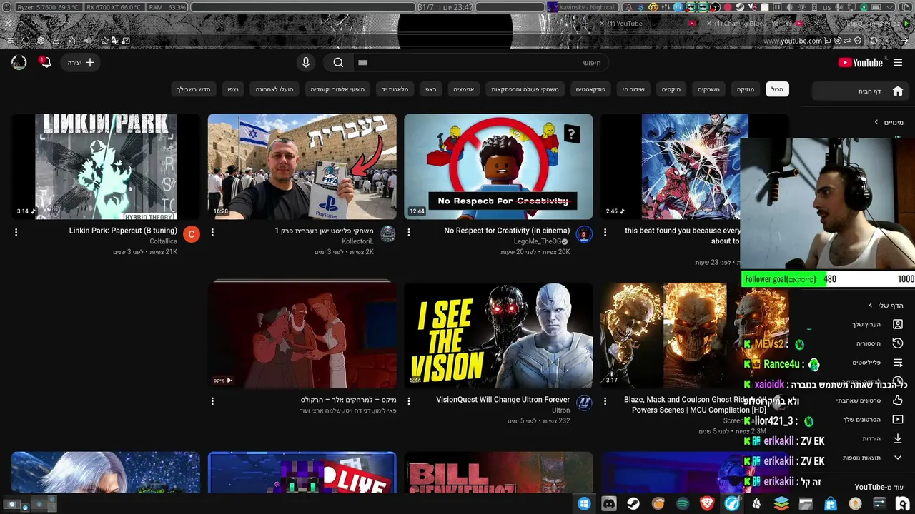This screenshot has height=514, width=915.
Task: Select the Recently uploaded (הועלו לאחרונה) chip
Action: coord(276,89)
